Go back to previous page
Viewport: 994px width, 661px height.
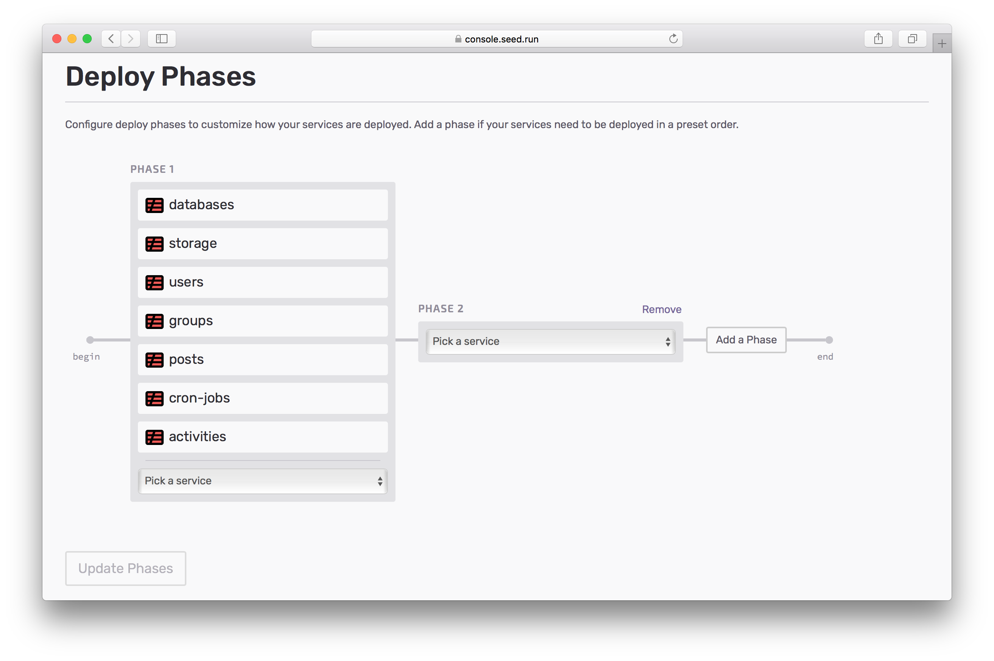(x=111, y=39)
